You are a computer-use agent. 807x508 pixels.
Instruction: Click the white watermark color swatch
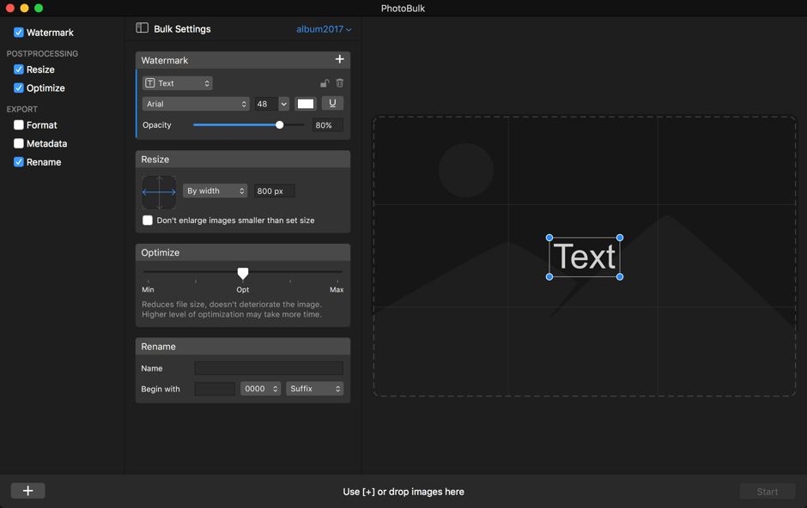coord(306,104)
